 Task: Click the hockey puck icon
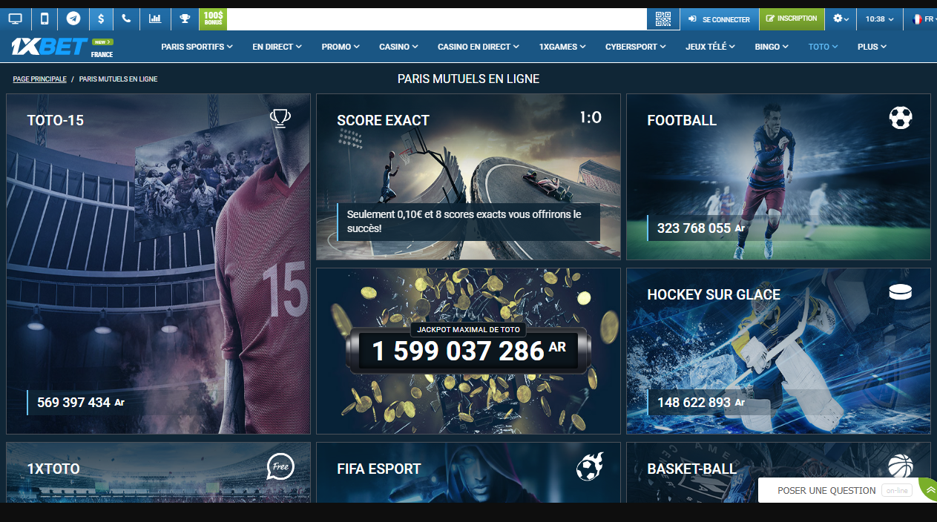point(901,292)
